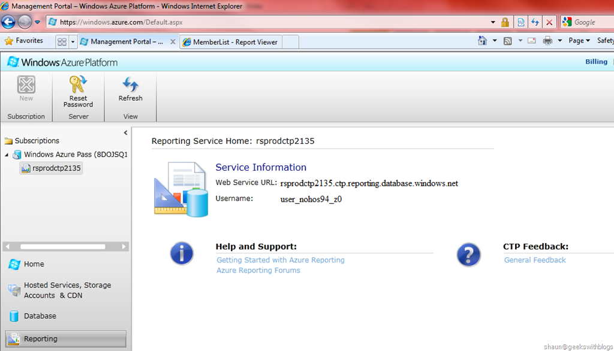The image size is (614, 351).
Task: Expand the Print dropdown arrow
Action: tap(560, 41)
